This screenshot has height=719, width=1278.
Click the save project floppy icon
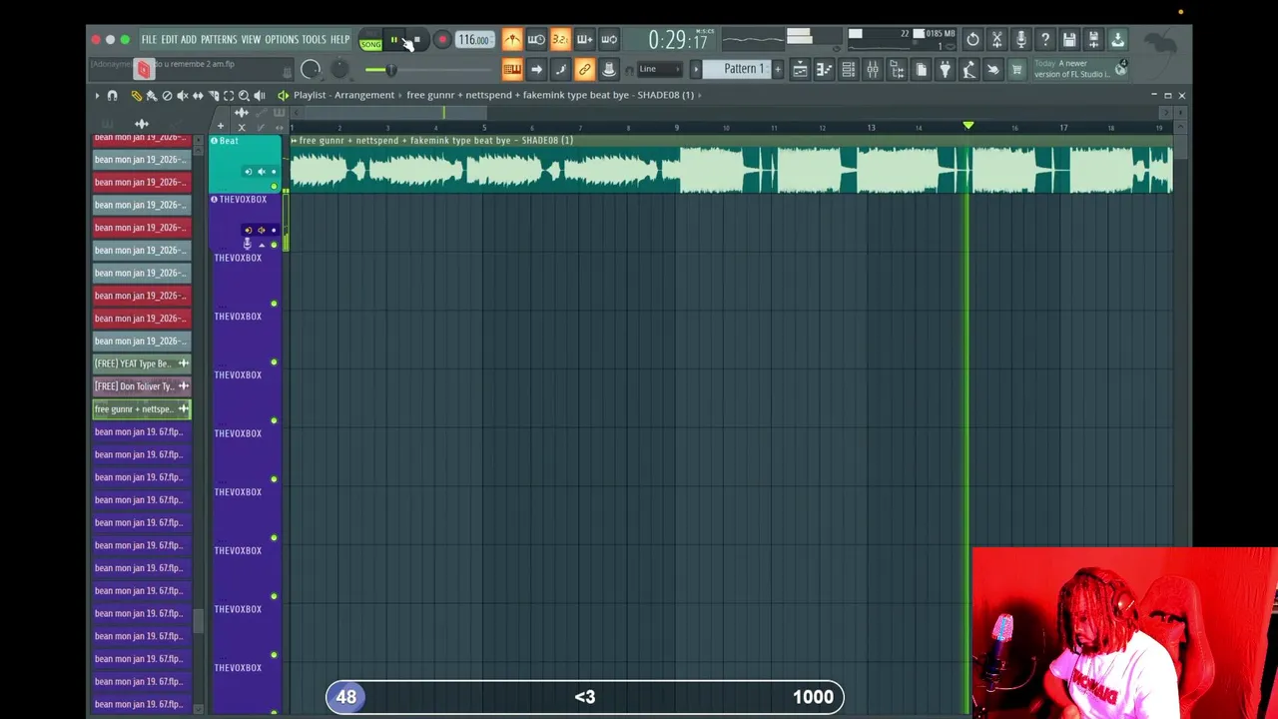click(x=1069, y=40)
